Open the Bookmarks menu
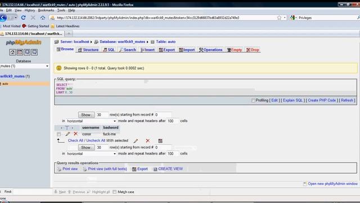This screenshot has width=360, height=203. click(x=46, y=10)
